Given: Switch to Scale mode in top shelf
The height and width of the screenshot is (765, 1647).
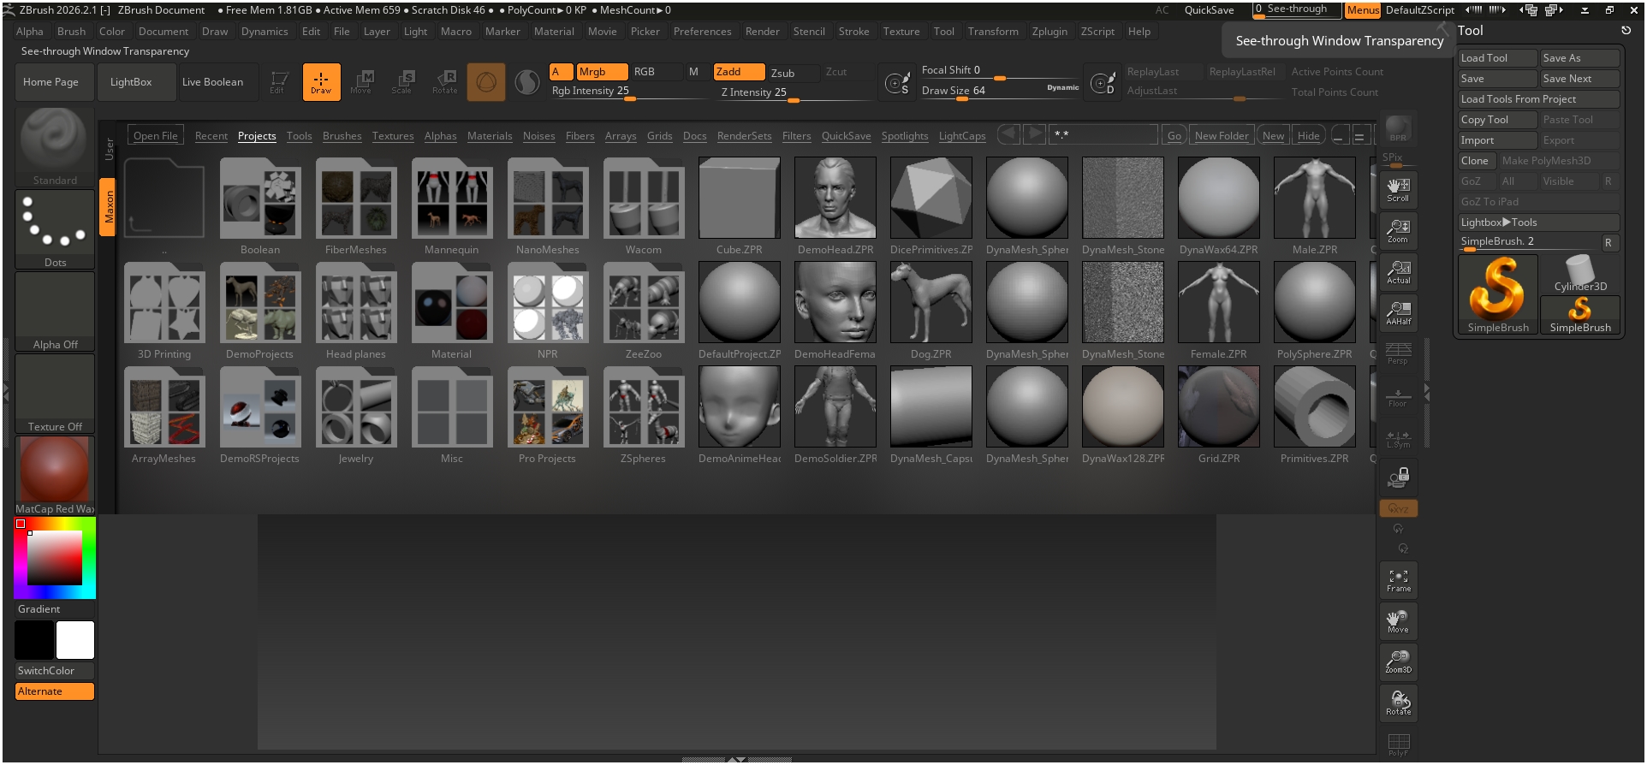Looking at the screenshot, I should 402,82.
